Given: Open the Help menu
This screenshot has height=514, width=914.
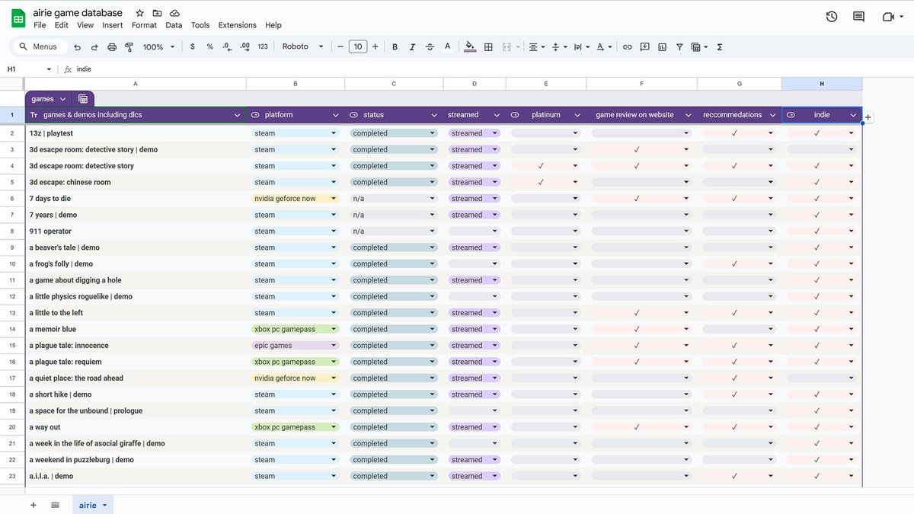Looking at the screenshot, I should pos(273,25).
